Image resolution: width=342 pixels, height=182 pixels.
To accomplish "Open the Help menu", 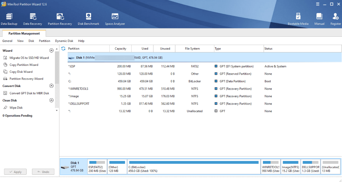I will tap(81, 41).
